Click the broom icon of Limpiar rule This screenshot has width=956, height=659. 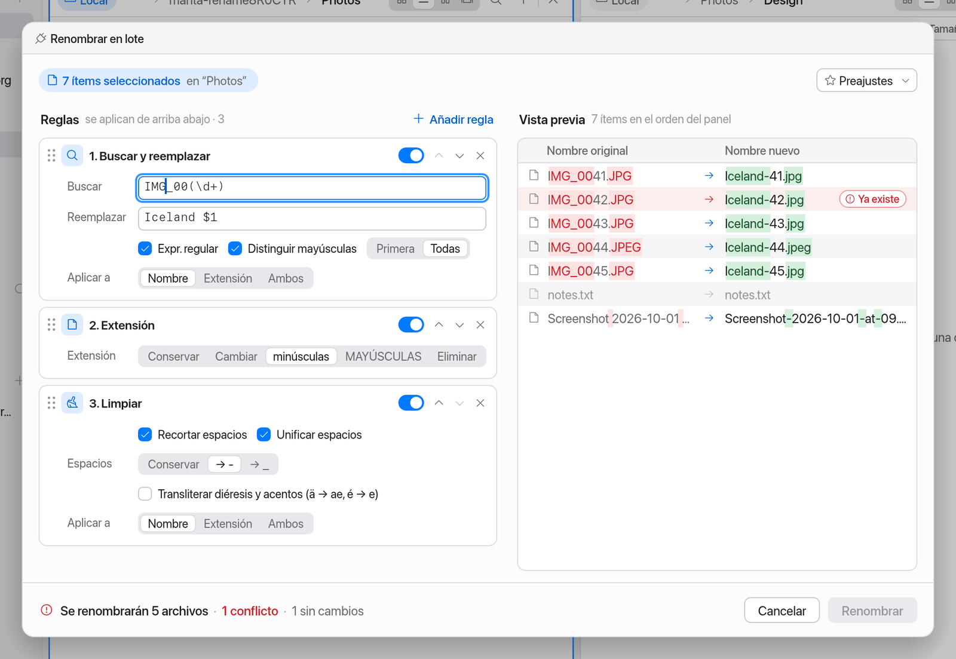click(x=72, y=403)
